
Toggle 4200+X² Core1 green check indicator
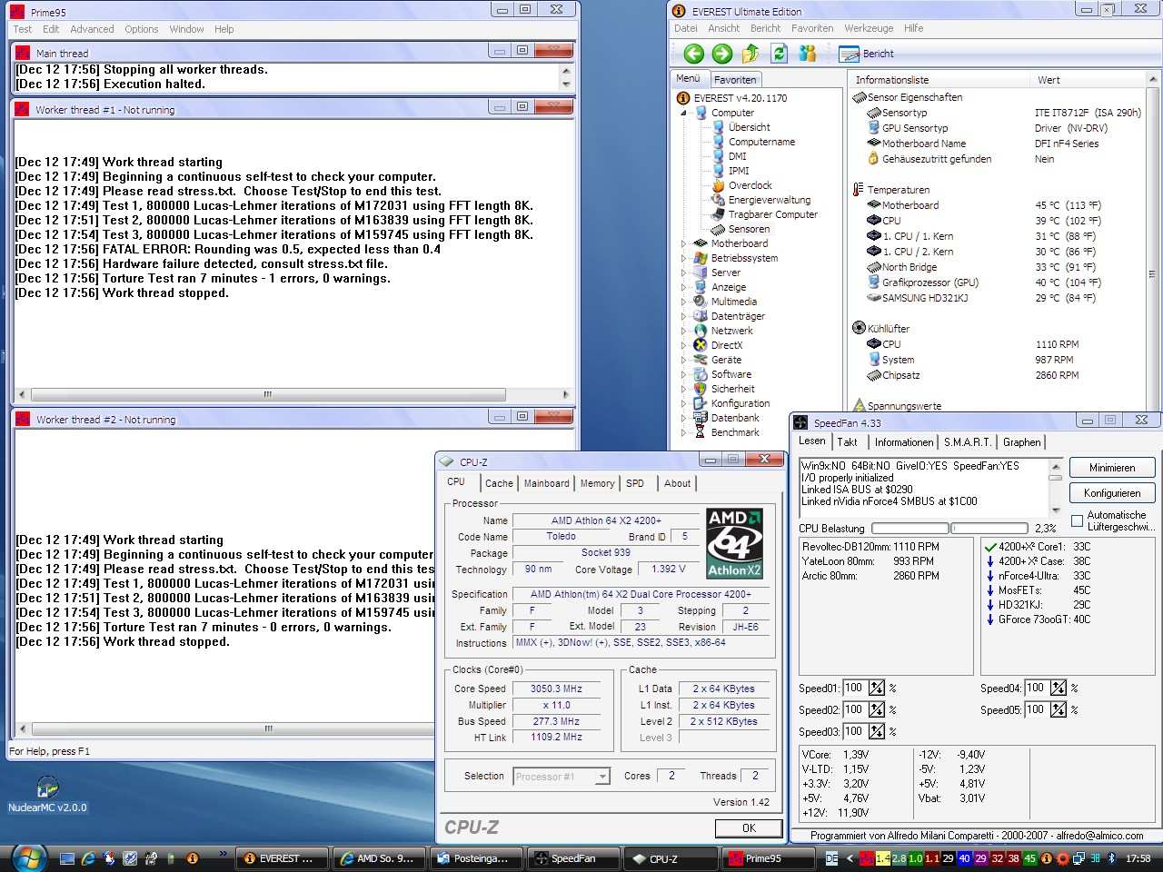tap(990, 547)
